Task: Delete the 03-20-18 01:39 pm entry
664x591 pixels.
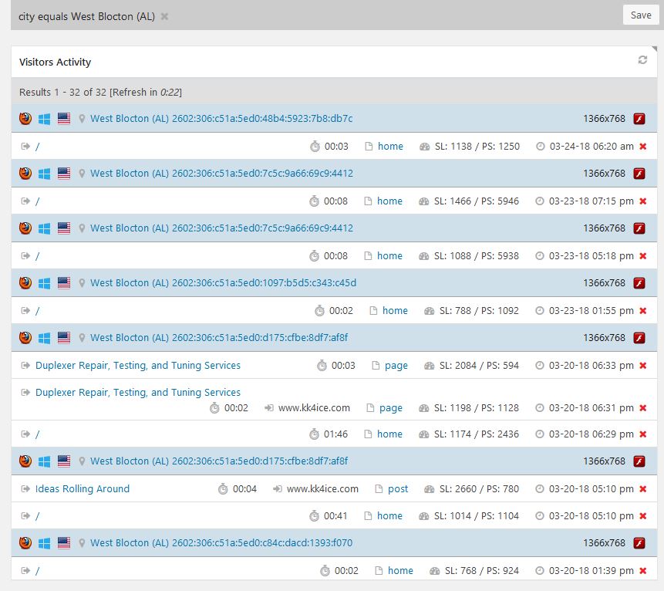Action: point(642,571)
